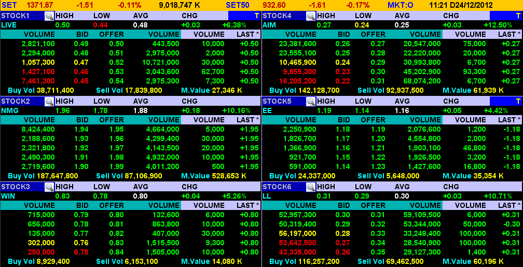This screenshot has width=523, height=267.
Task: Click LL change percent +10.71%
Action: click(x=498, y=196)
